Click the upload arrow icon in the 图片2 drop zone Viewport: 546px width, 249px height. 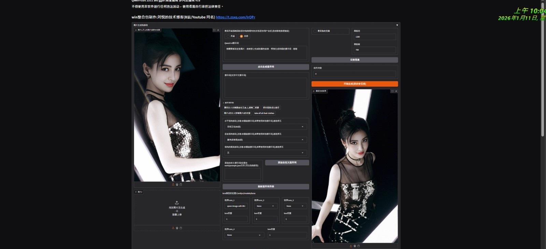177,203
